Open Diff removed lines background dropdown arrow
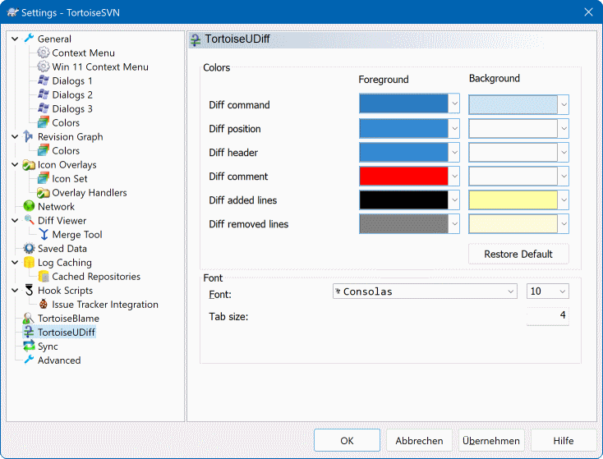 click(564, 223)
